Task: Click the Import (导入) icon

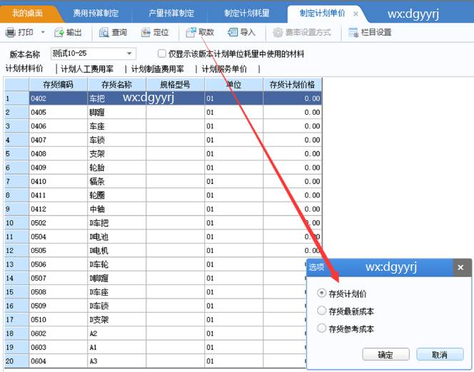Action: coord(233,33)
